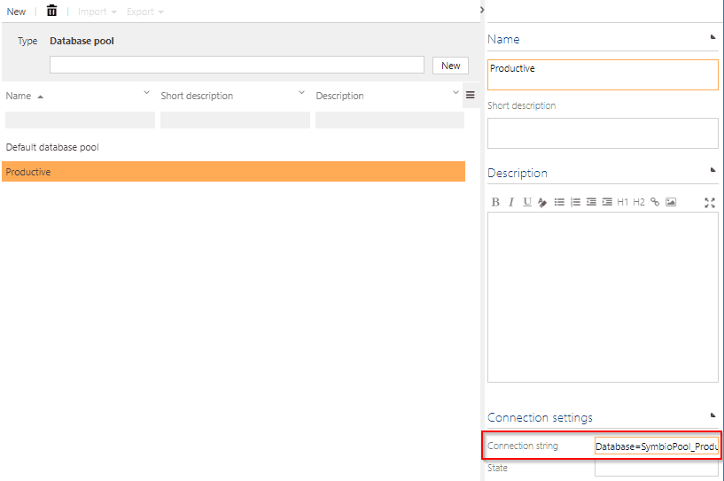The width and height of the screenshot is (724, 481).
Task: Click the clear formatting eraser icon
Action: [x=542, y=202]
